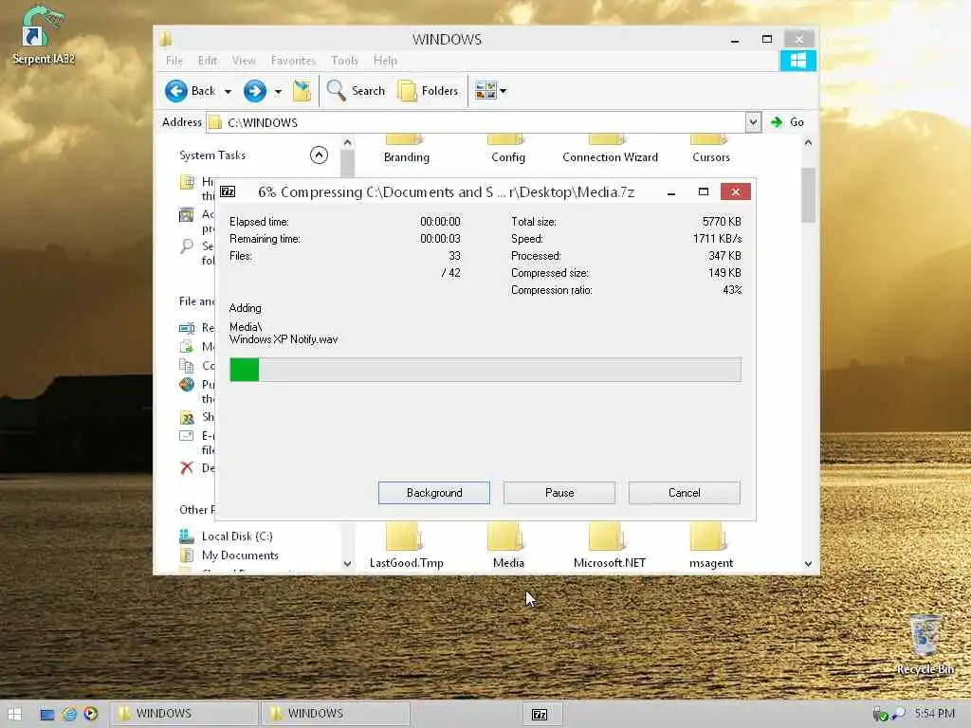Click the Move folder icon in sidebar
The width and height of the screenshot is (971, 728).
tap(187, 347)
